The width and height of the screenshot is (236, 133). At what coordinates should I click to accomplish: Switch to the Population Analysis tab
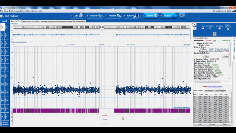(x=65, y=21)
